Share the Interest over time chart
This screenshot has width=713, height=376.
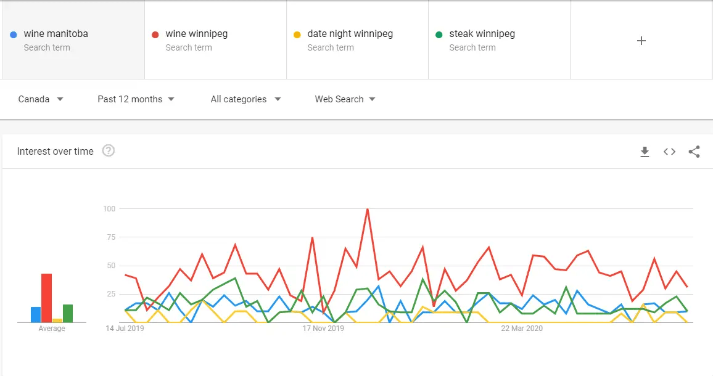click(x=694, y=152)
